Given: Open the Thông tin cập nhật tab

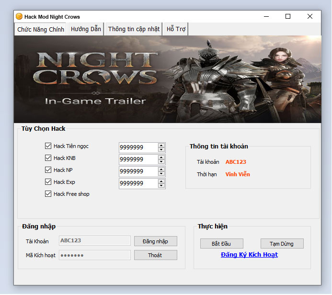Looking at the screenshot, I should pos(134,29).
